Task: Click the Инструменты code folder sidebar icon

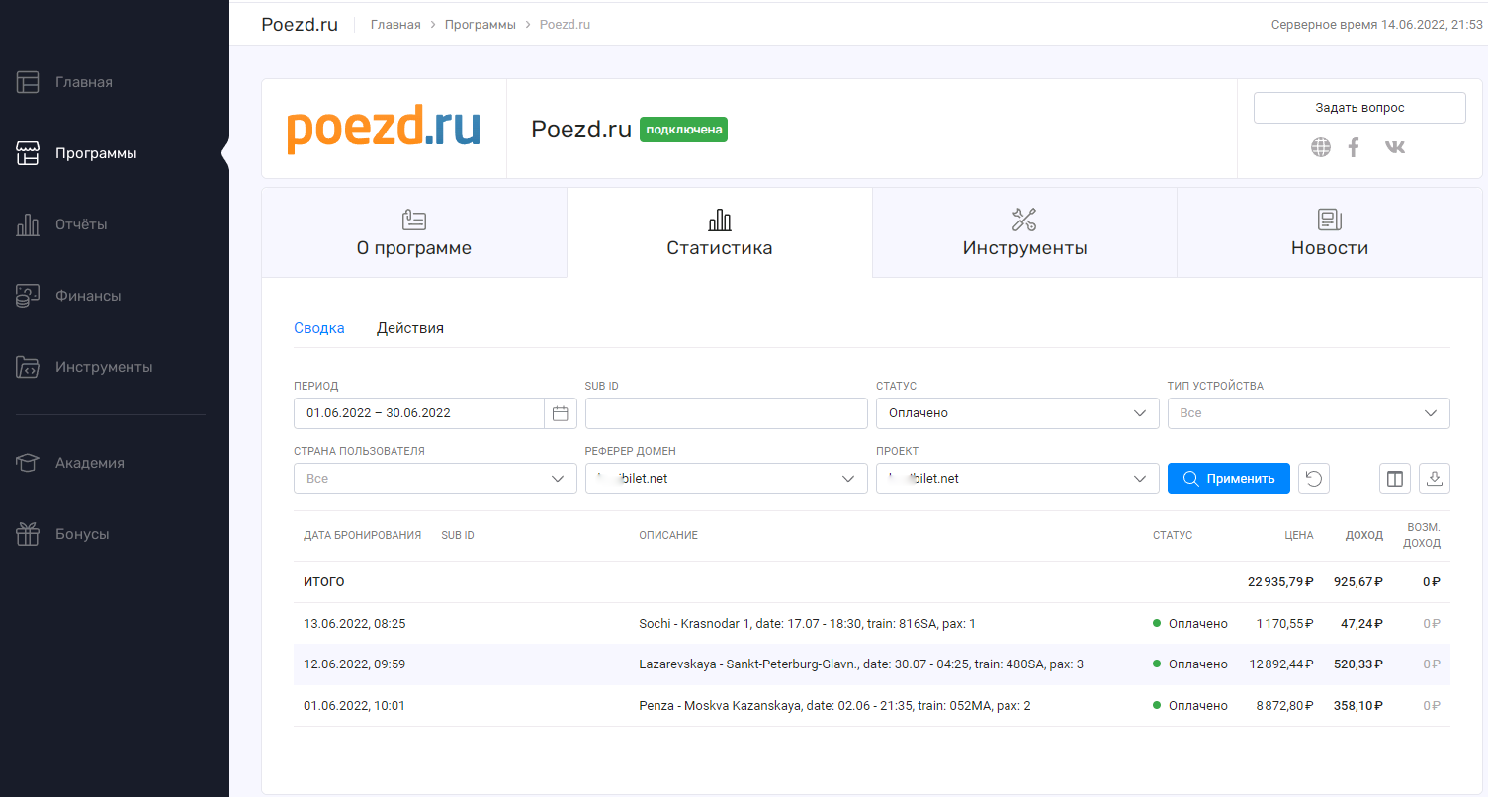Action: tap(28, 367)
